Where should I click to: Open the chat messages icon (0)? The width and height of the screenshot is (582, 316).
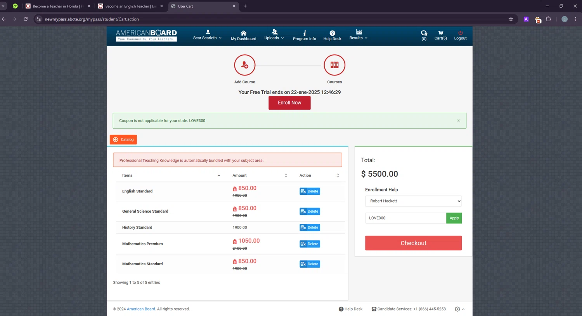[x=424, y=35]
